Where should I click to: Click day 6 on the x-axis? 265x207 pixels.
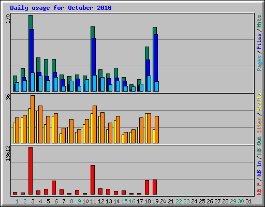(56, 201)
